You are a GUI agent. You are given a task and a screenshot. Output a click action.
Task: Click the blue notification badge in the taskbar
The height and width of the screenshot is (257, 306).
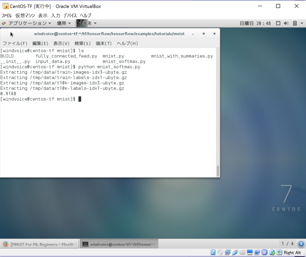click(x=301, y=244)
